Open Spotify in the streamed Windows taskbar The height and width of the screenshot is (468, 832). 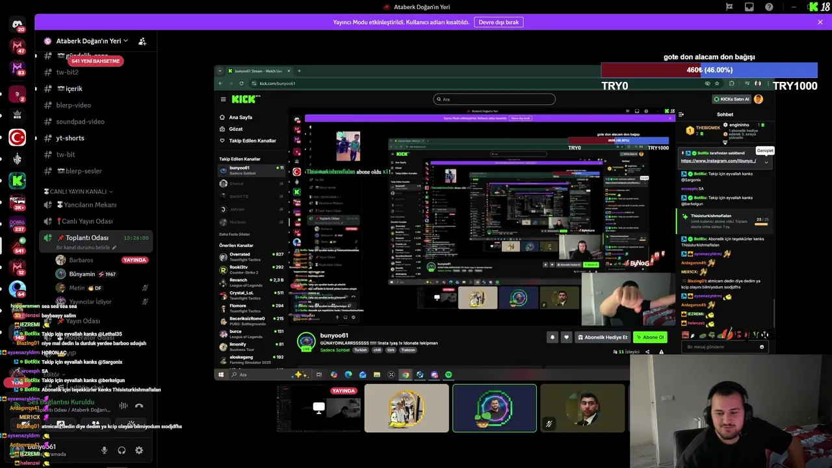coord(448,375)
